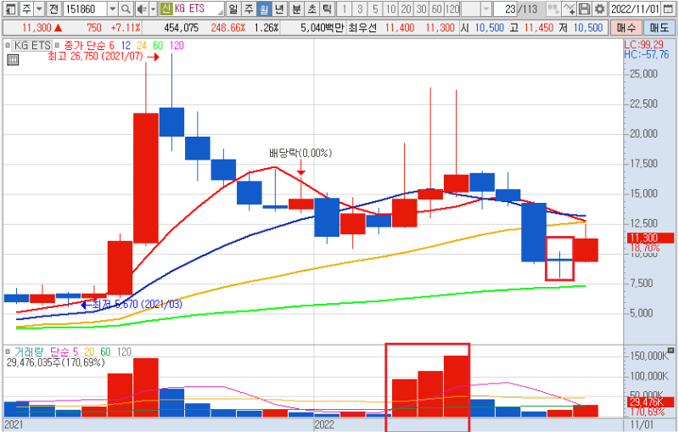Click volume value 454,075
The height and width of the screenshot is (432, 679).
click(182, 28)
